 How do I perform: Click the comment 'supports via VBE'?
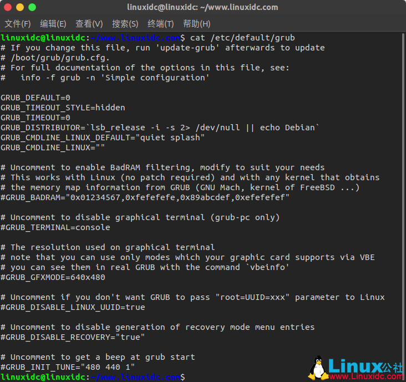[187, 257]
